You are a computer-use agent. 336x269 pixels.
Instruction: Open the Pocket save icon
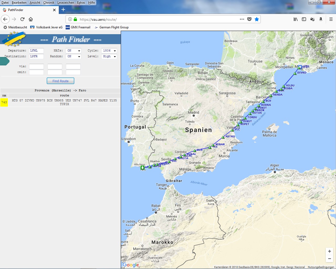(x=249, y=19)
